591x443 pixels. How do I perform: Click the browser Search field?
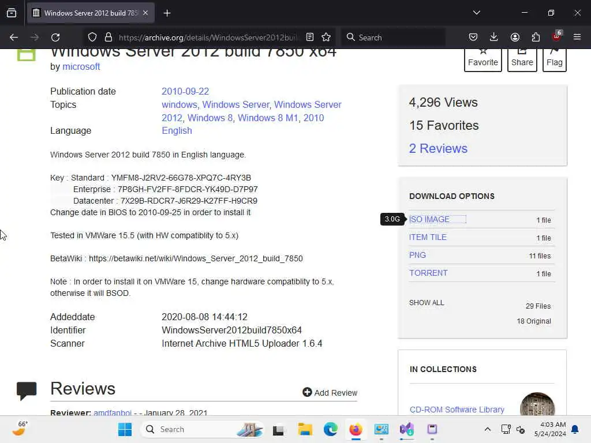point(393,37)
